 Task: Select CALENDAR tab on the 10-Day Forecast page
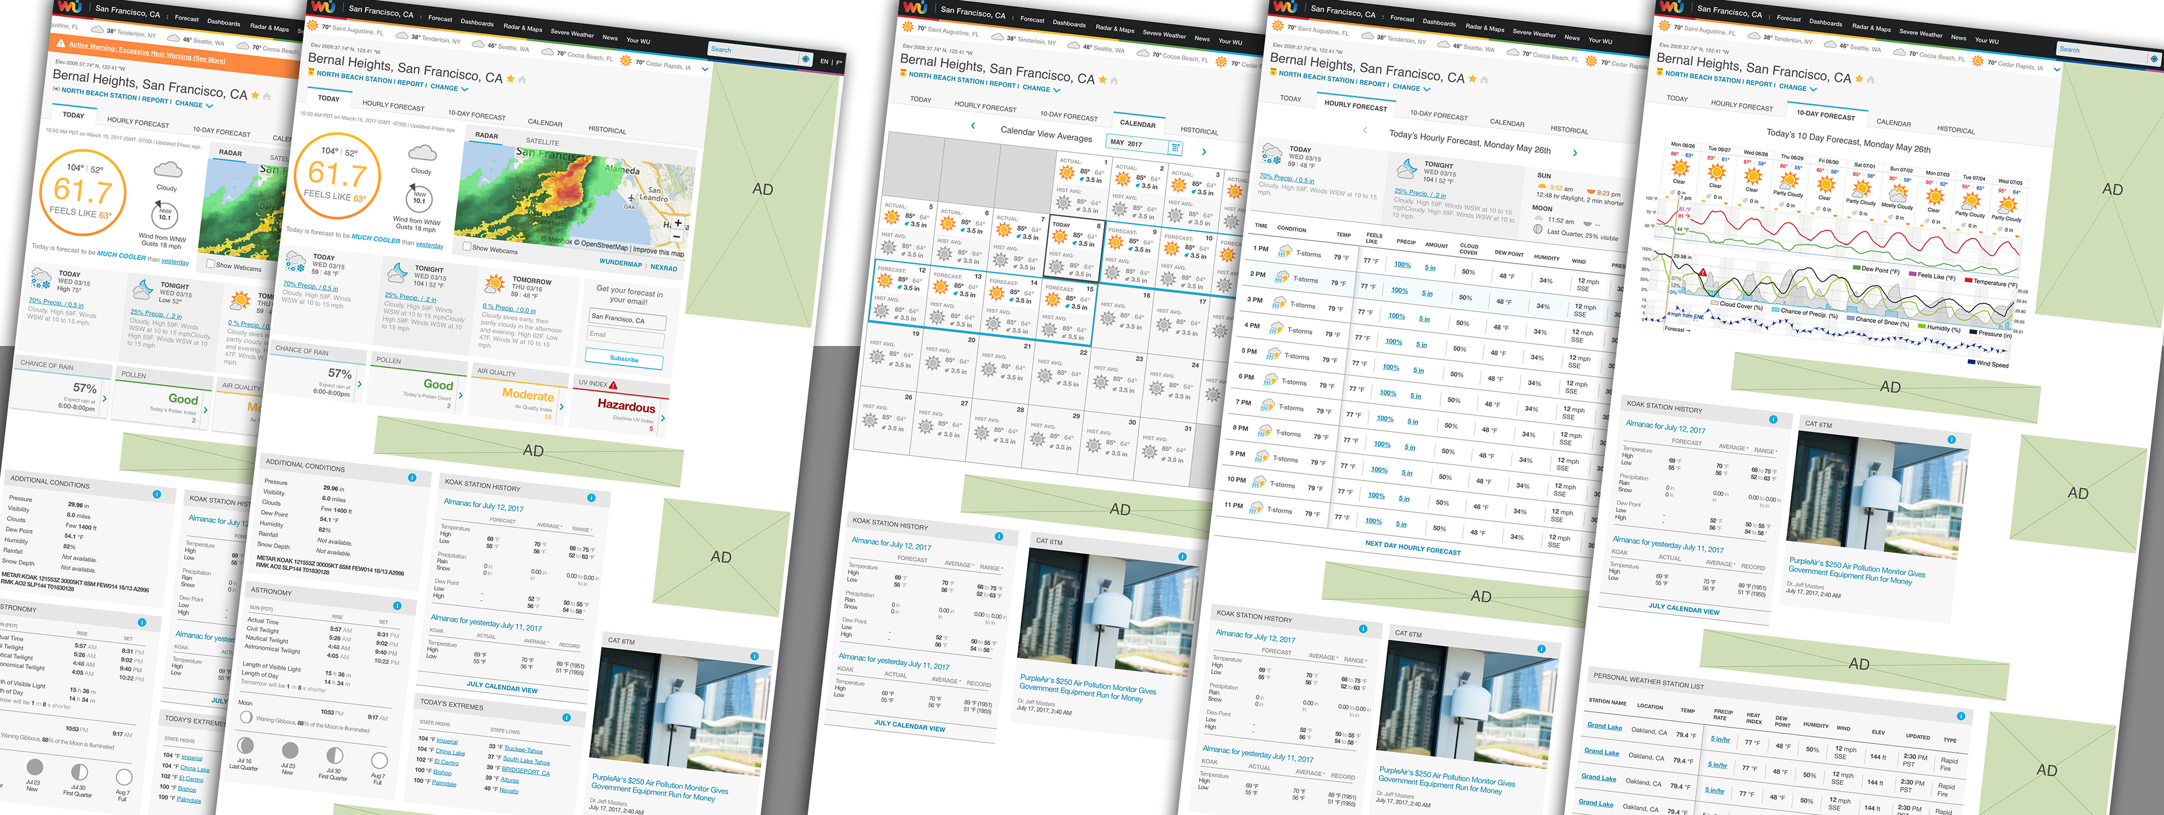(x=1894, y=123)
